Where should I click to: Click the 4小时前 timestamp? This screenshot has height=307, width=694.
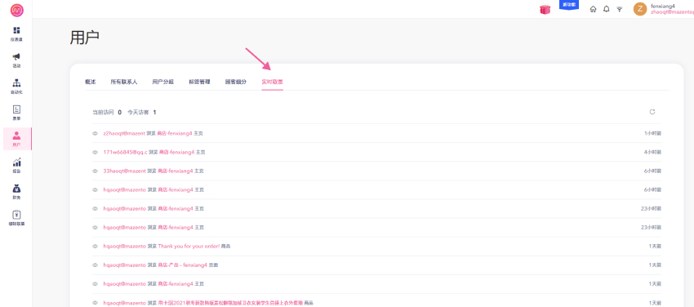(x=653, y=152)
